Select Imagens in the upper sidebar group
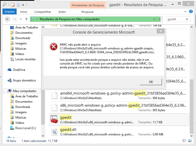Viewport: 196px width, 146px height. click(x=21, y=43)
